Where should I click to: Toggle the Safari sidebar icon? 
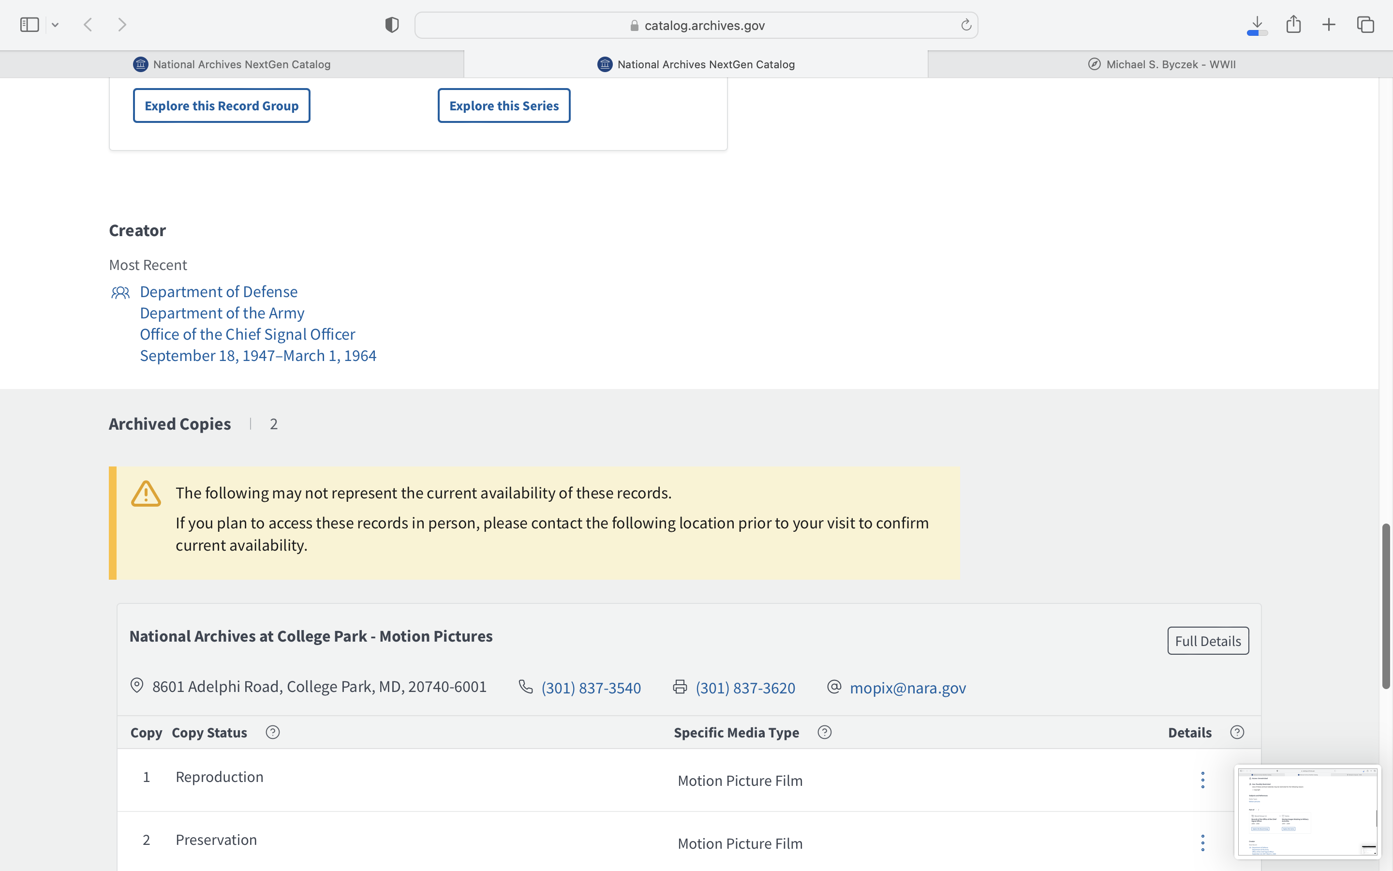(29, 25)
